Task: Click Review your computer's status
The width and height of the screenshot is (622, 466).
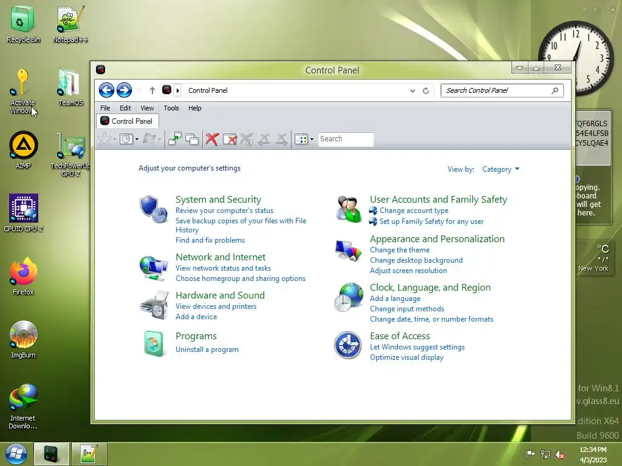Action: [x=225, y=211]
